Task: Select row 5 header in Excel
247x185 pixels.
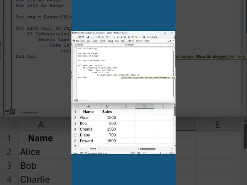Action: click(x=75, y=135)
